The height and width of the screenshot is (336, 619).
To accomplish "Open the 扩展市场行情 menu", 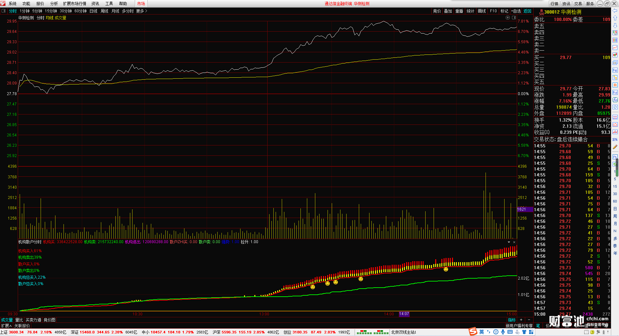I will tap(75, 4).
